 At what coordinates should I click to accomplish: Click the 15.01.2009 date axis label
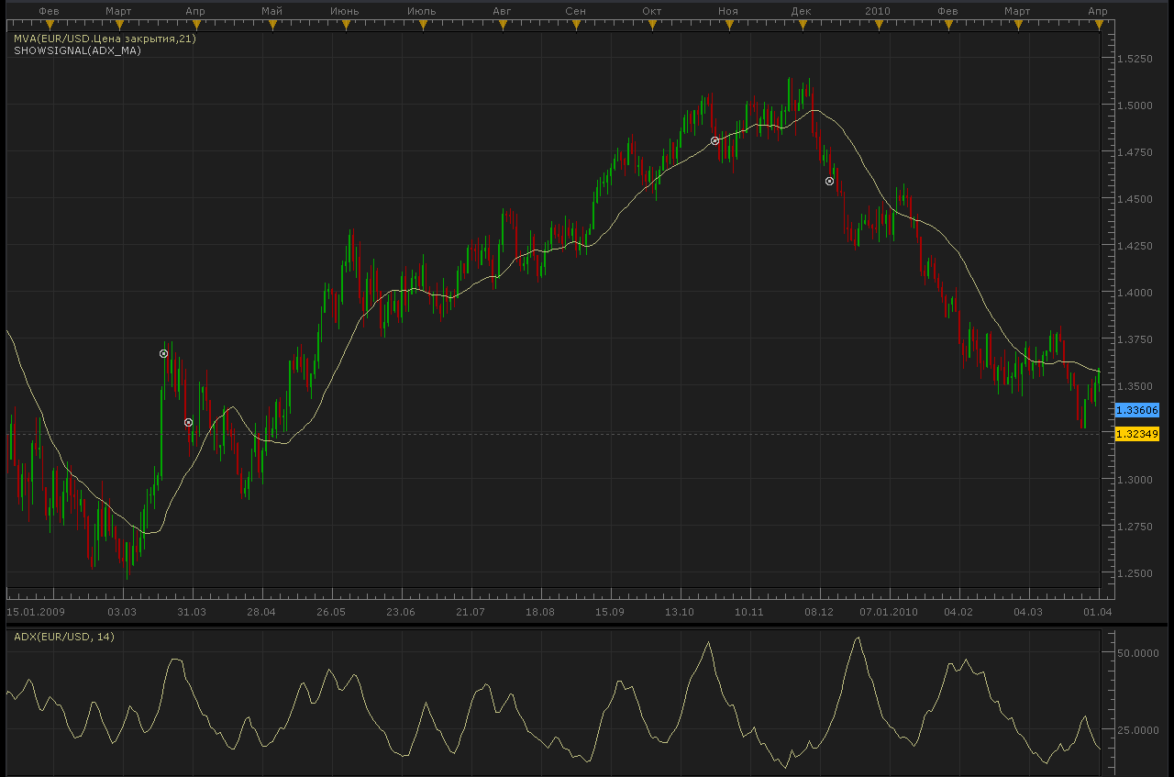coord(36,612)
